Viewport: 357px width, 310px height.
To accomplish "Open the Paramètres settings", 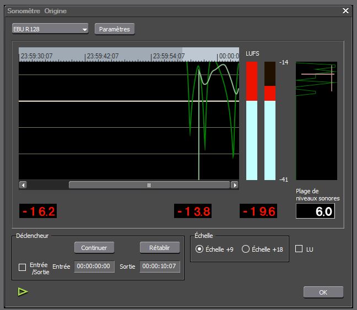I will pyautogui.click(x=115, y=29).
